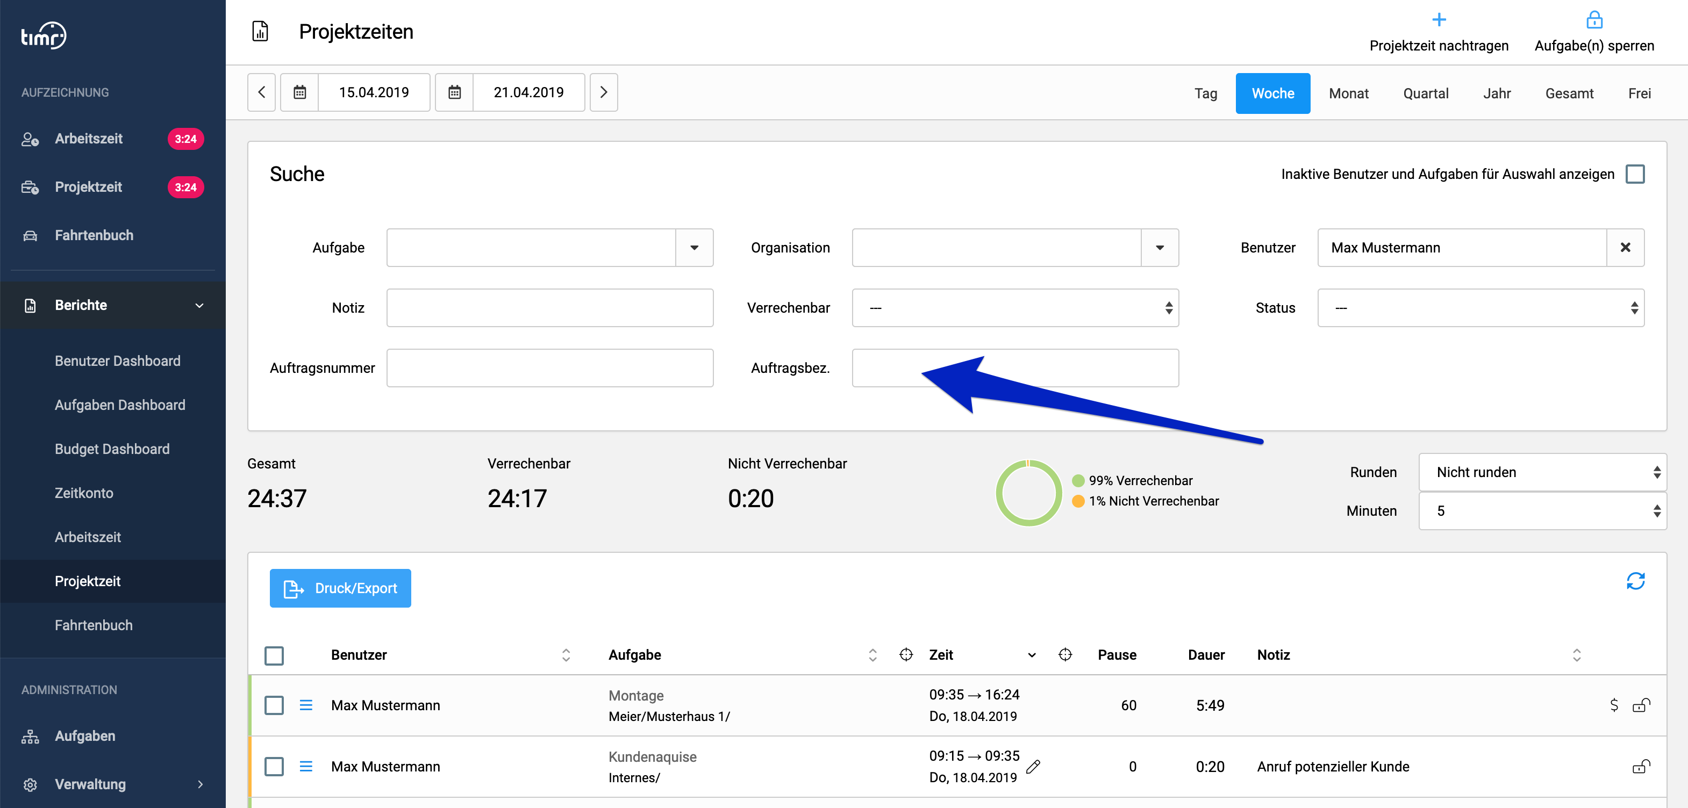1688x808 pixels.
Task: Sort the table by Aufgabe column
Action: click(x=872, y=655)
